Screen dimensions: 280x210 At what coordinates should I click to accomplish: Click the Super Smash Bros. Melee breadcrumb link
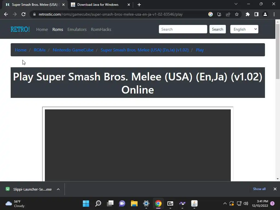[x=145, y=50]
